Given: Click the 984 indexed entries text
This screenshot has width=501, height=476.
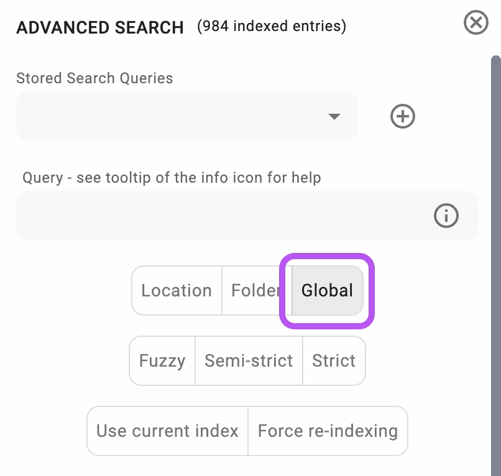Looking at the screenshot, I should click(x=272, y=26).
